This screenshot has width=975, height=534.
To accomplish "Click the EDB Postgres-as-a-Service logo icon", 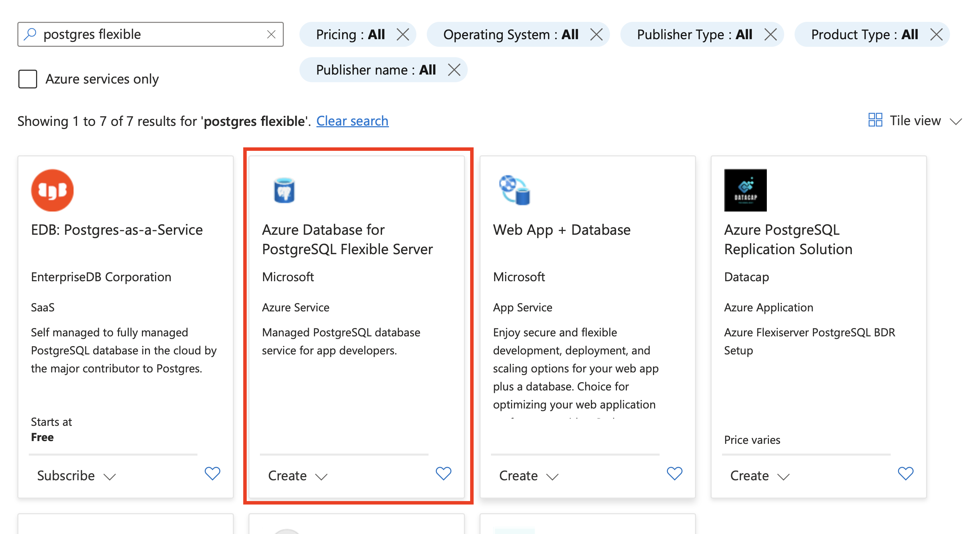I will tap(52, 190).
